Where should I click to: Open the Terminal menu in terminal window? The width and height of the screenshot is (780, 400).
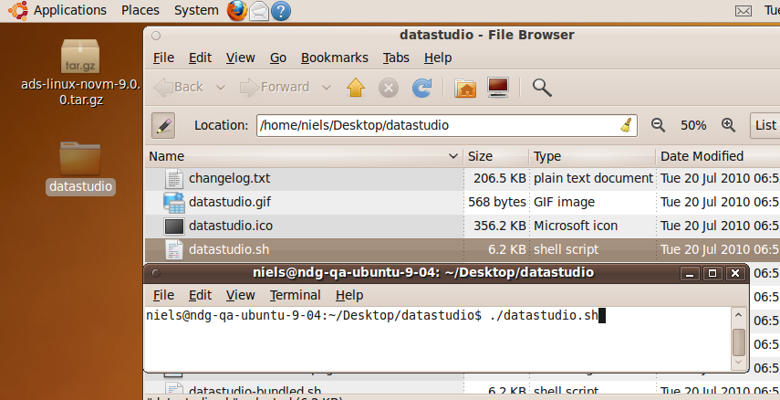pyautogui.click(x=295, y=295)
